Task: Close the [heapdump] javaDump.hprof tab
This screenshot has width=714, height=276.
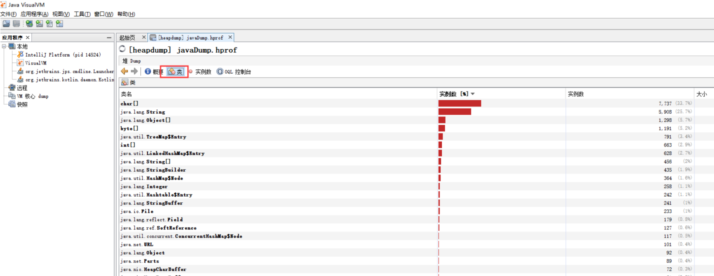Action: 230,37
